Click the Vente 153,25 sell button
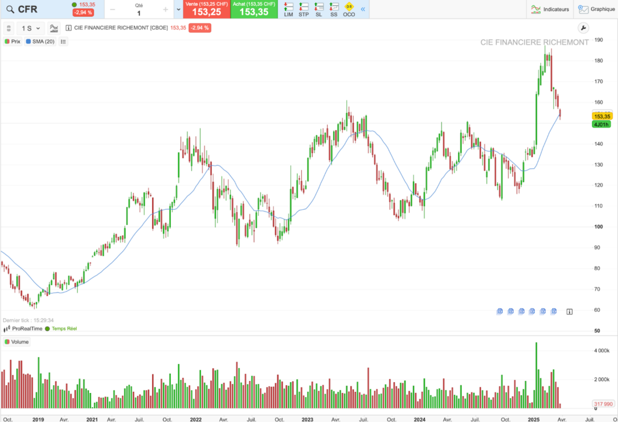This screenshot has width=618, height=422. coord(206,9)
